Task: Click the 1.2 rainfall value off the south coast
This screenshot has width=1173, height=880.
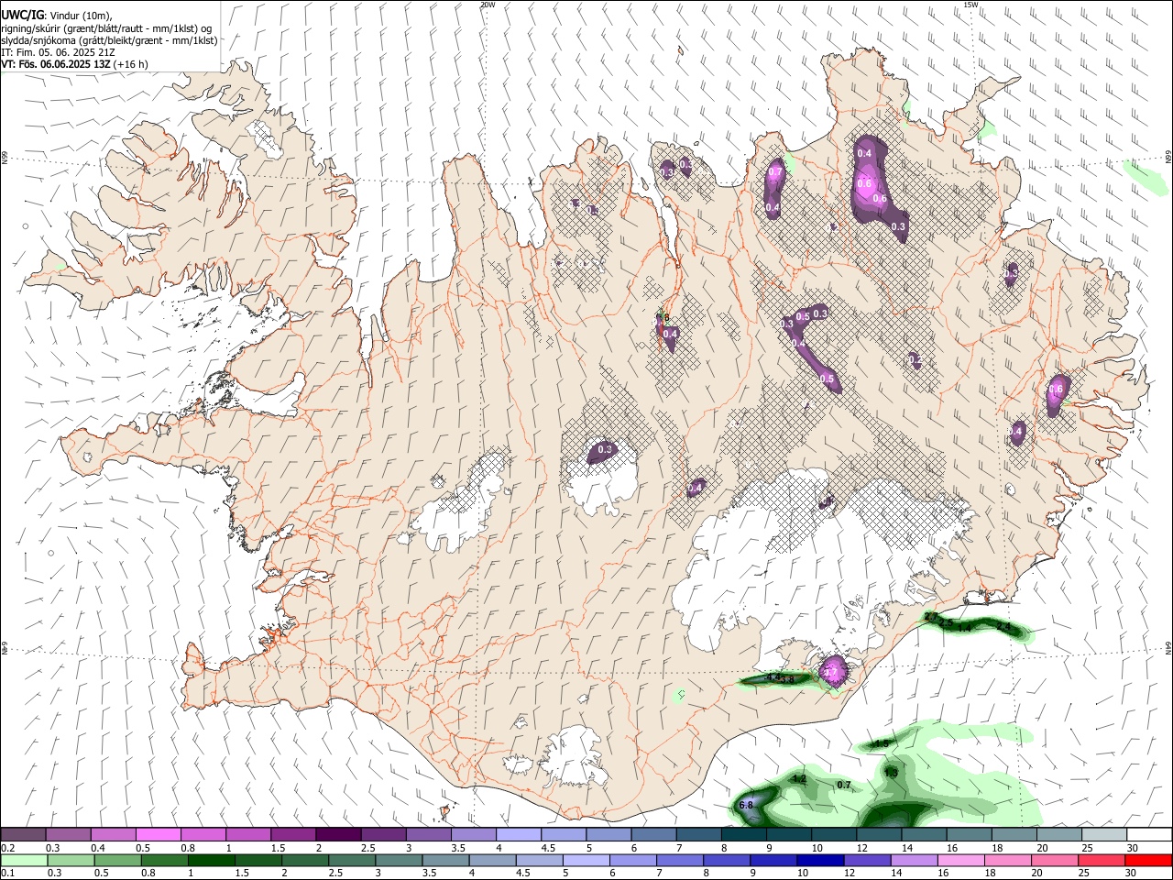Action: point(799,779)
